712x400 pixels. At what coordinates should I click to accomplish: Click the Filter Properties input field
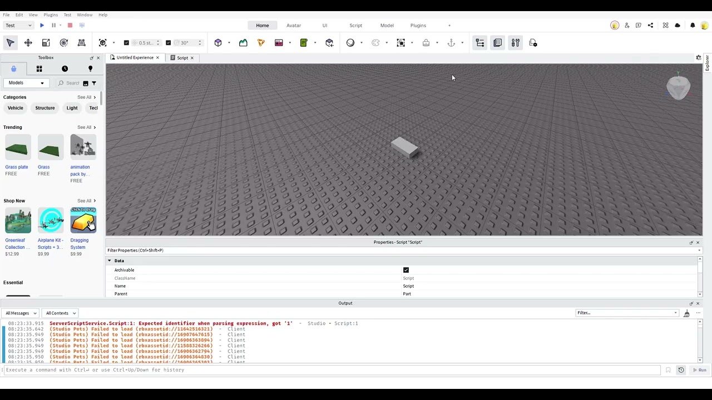(403, 250)
